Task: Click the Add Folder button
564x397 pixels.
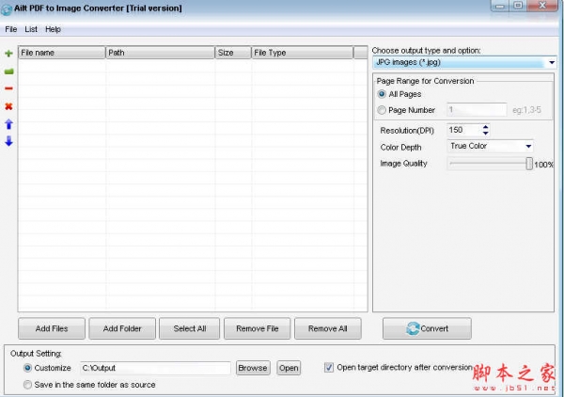Action: pyautogui.click(x=122, y=328)
